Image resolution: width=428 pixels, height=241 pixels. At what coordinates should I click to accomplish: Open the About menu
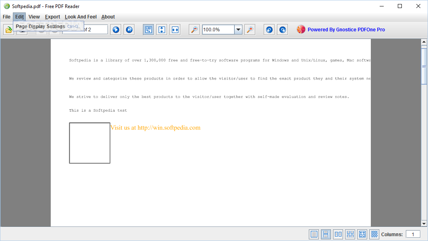(x=108, y=17)
